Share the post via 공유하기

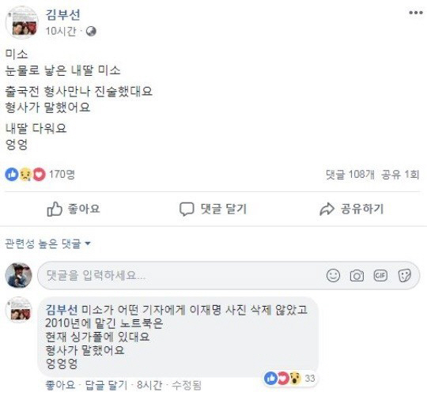[352, 209]
